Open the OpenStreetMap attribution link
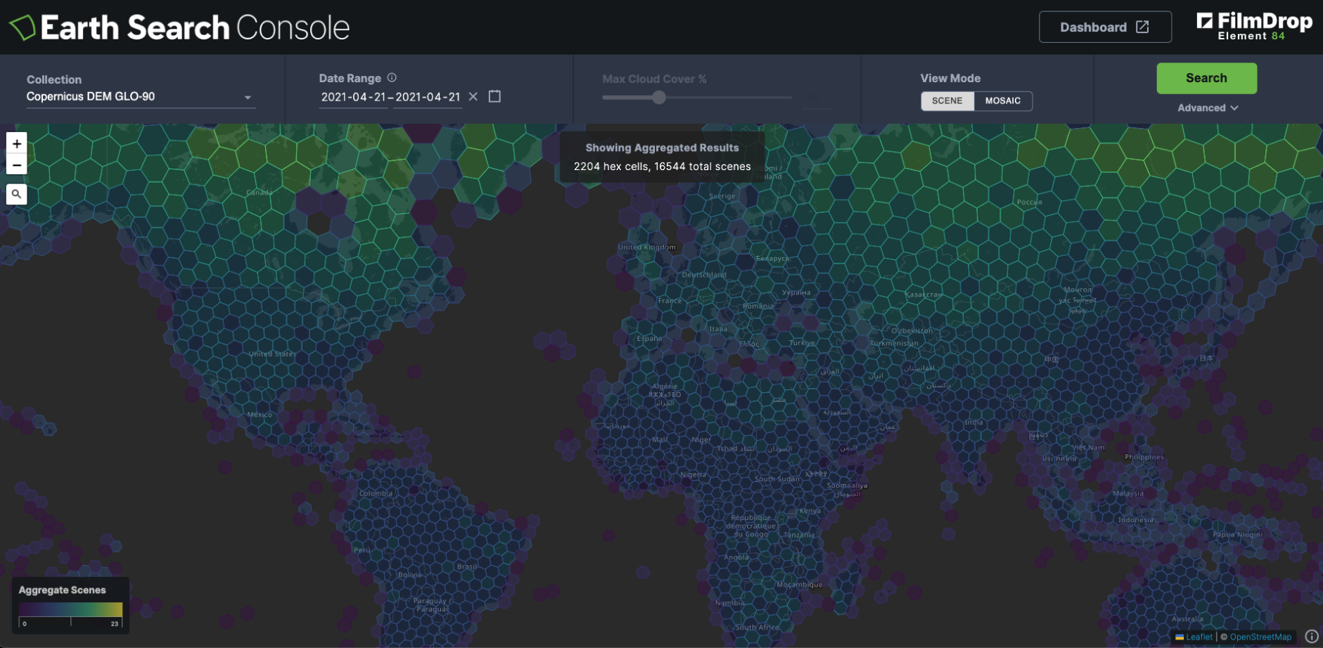Viewport: 1323px width, 648px height. pyautogui.click(x=1260, y=637)
